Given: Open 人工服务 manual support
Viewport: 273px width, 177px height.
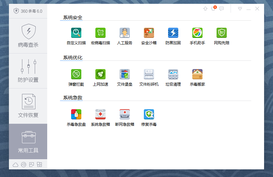Looking at the screenshot, I should (124, 36).
